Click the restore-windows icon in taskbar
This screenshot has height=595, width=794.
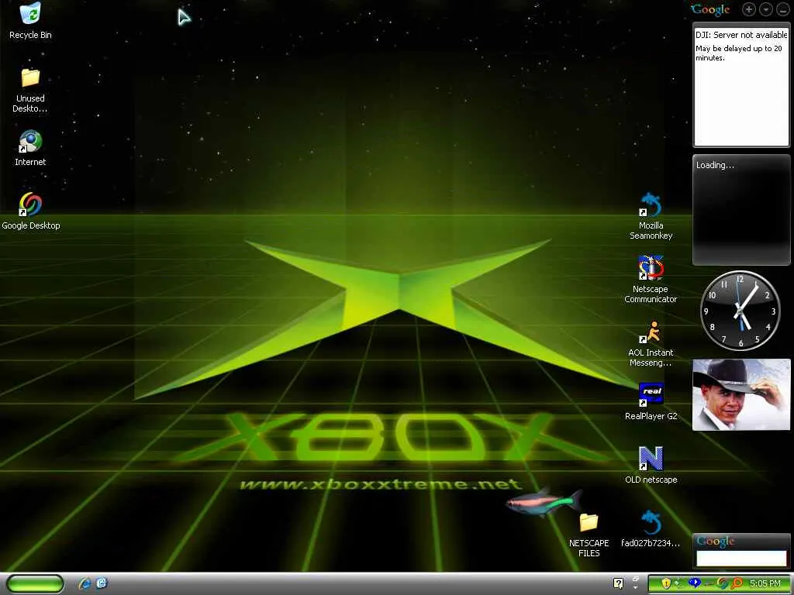636,580
